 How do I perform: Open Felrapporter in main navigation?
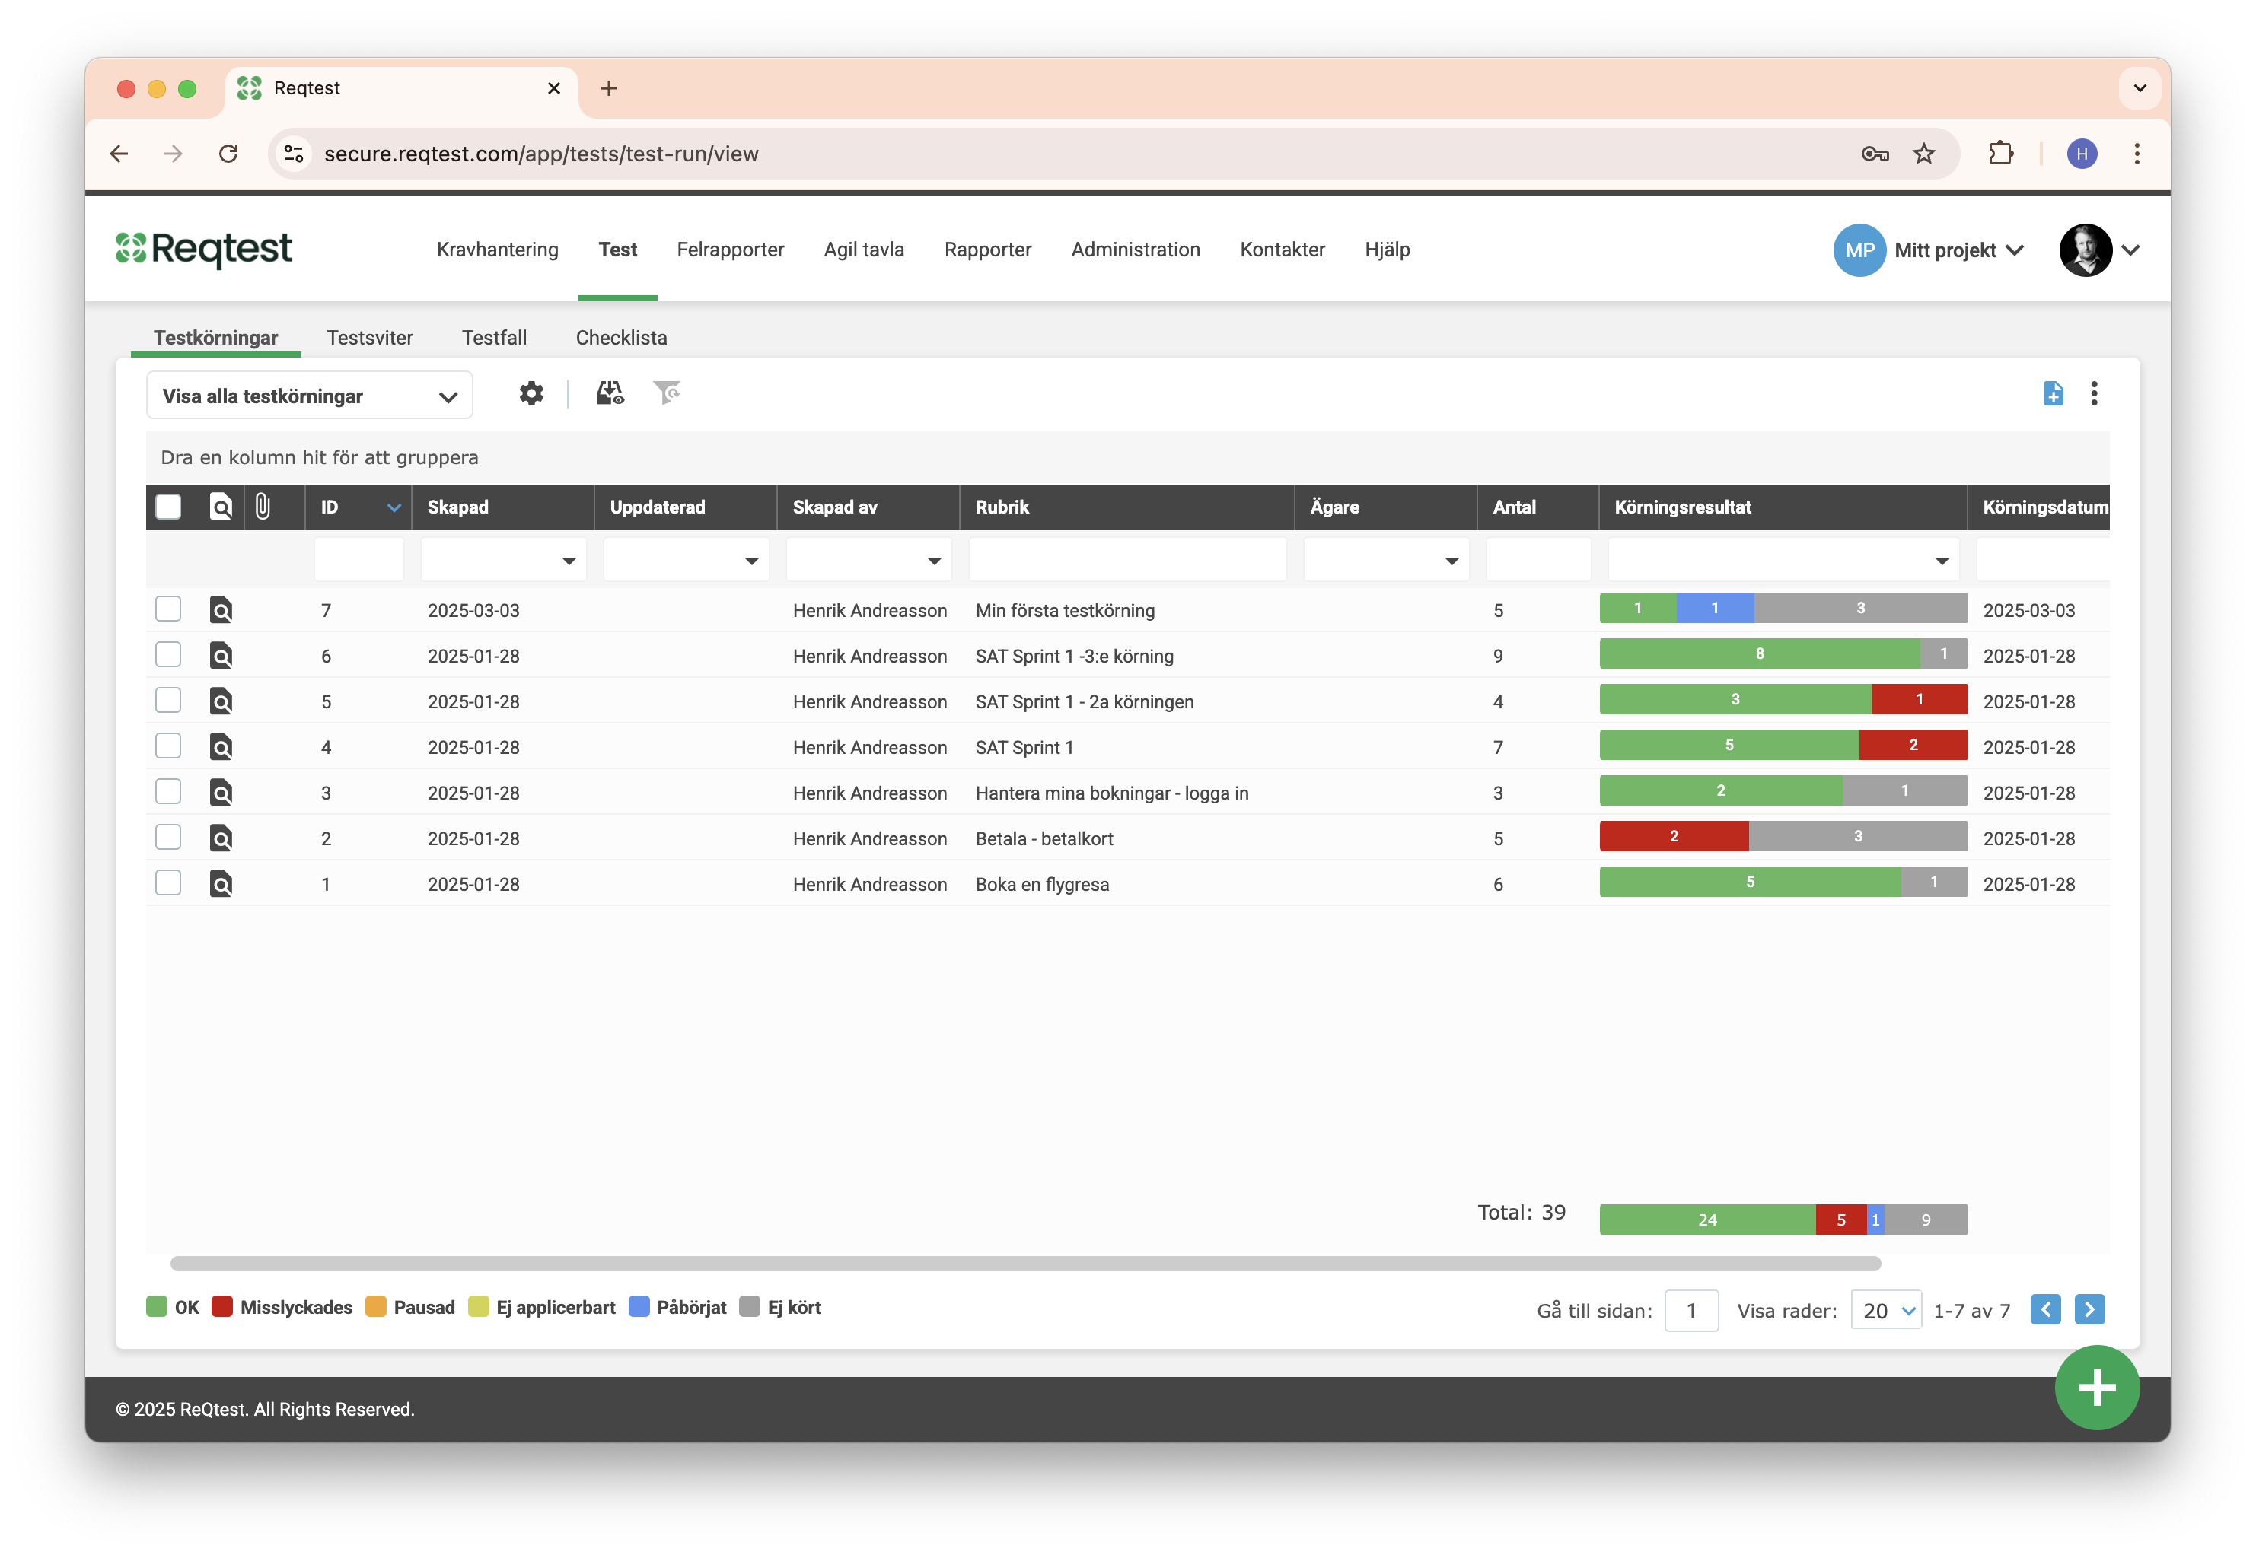tap(730, 250)
